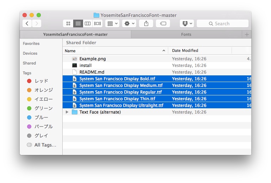Click the title bar folder proxy icon
This screenshot has width=271, height=183.
click(96, 15)
